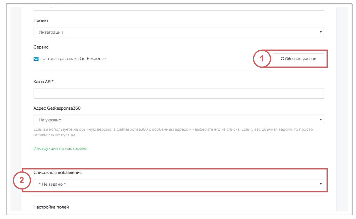
Task: Click the arrow on the Не указано select
Action: coord(321,120)
